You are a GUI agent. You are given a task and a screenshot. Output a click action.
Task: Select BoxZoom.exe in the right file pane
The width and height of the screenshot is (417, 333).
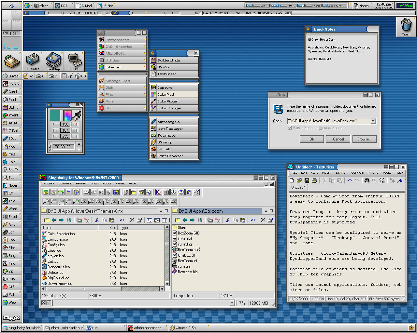pos(188,250)
